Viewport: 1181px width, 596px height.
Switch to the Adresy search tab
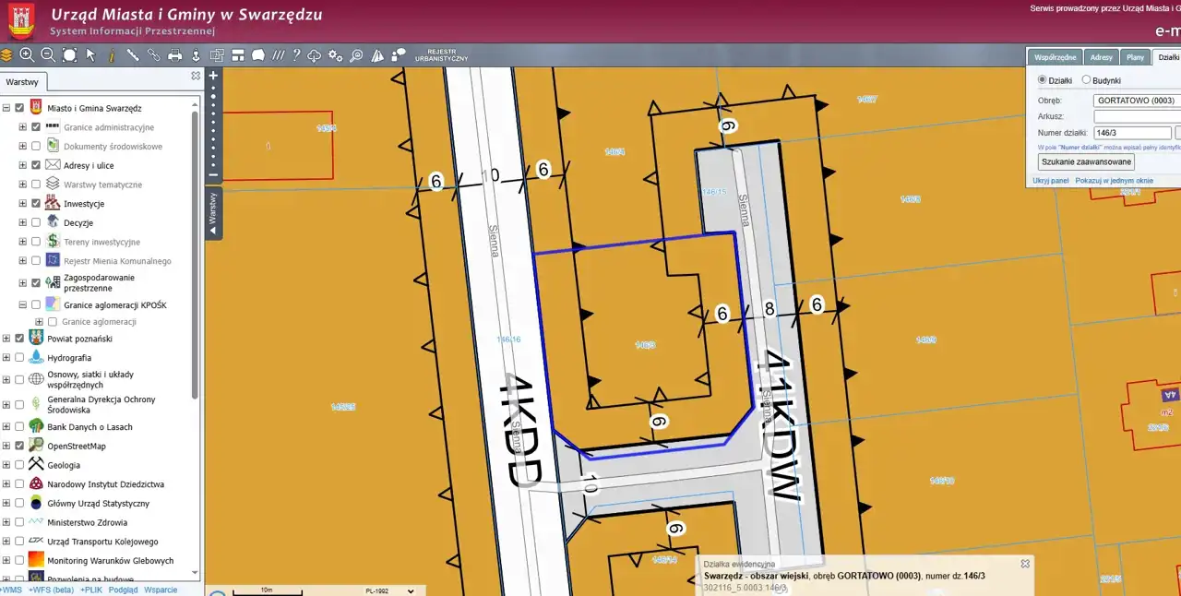pos(1101,57)
